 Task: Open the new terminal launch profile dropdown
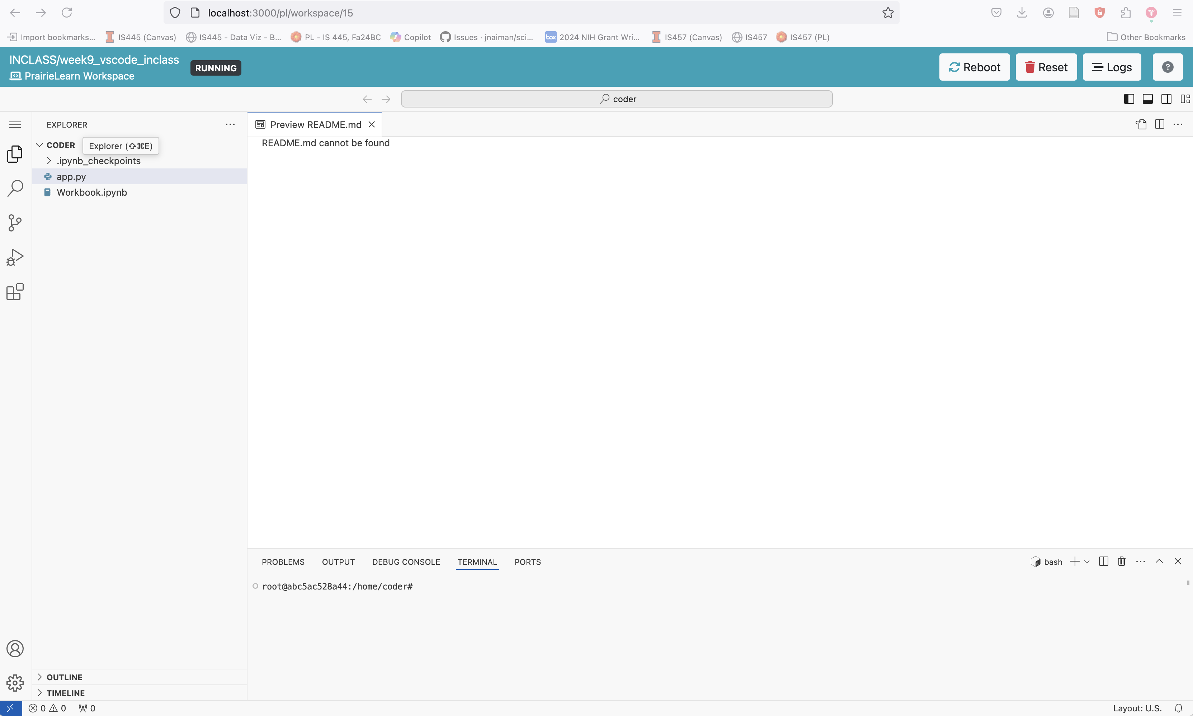1087,562
